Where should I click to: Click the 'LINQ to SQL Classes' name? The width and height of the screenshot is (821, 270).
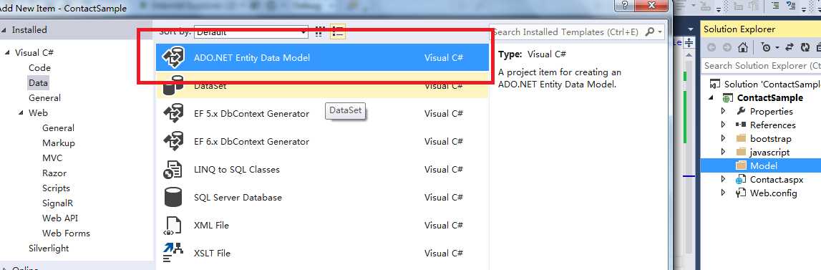coord(237,169)
